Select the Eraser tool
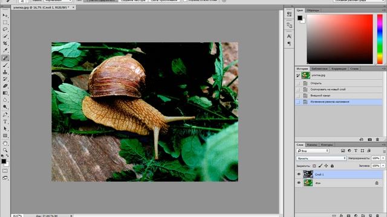 tap(5, 86)
